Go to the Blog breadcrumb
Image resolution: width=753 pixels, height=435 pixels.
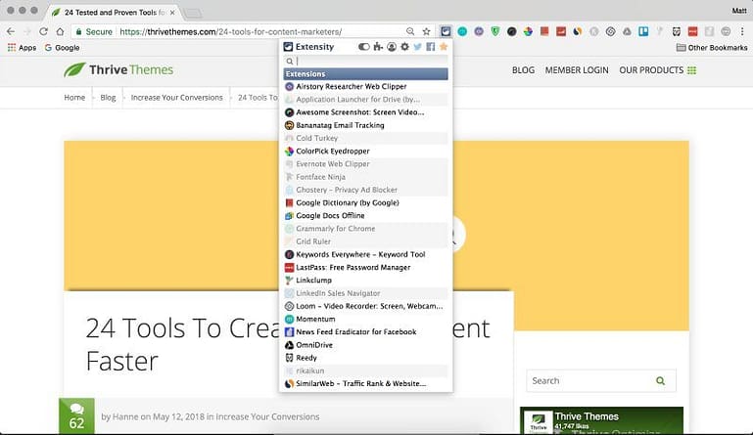(108, 98)
